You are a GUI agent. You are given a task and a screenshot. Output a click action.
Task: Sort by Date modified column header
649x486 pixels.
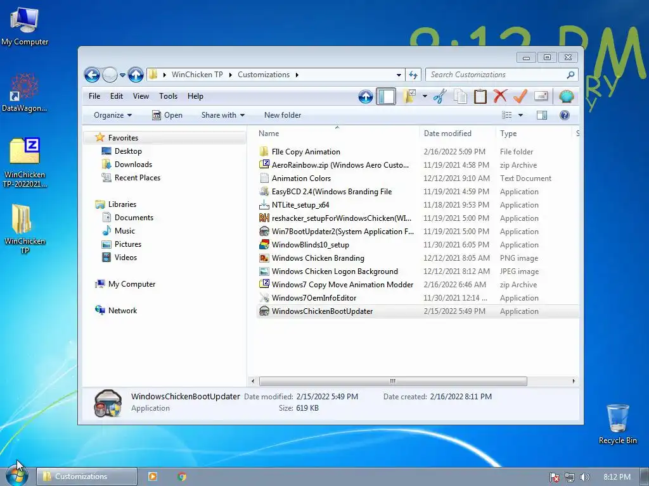click(458, 134)
